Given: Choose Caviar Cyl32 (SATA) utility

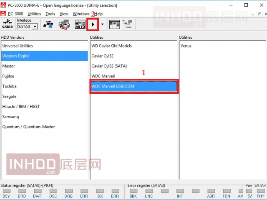Looking at the screenshot, I should point(133,66).
